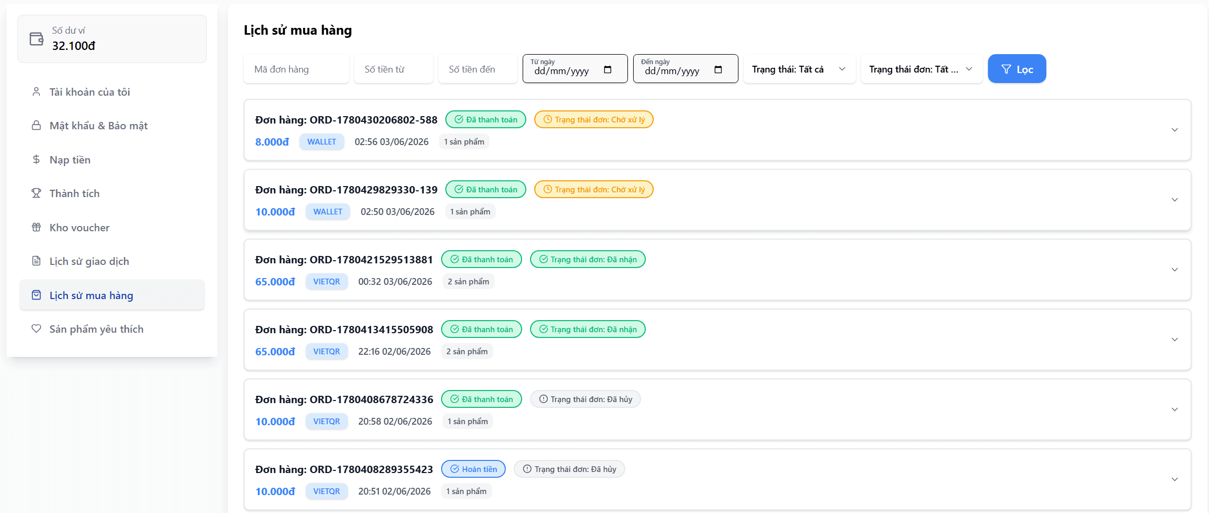Image resolution: width=1209 pixels, height=513 pixels.
Task: Click the Lịch sử mua hàng page heading
Action: 298,30
